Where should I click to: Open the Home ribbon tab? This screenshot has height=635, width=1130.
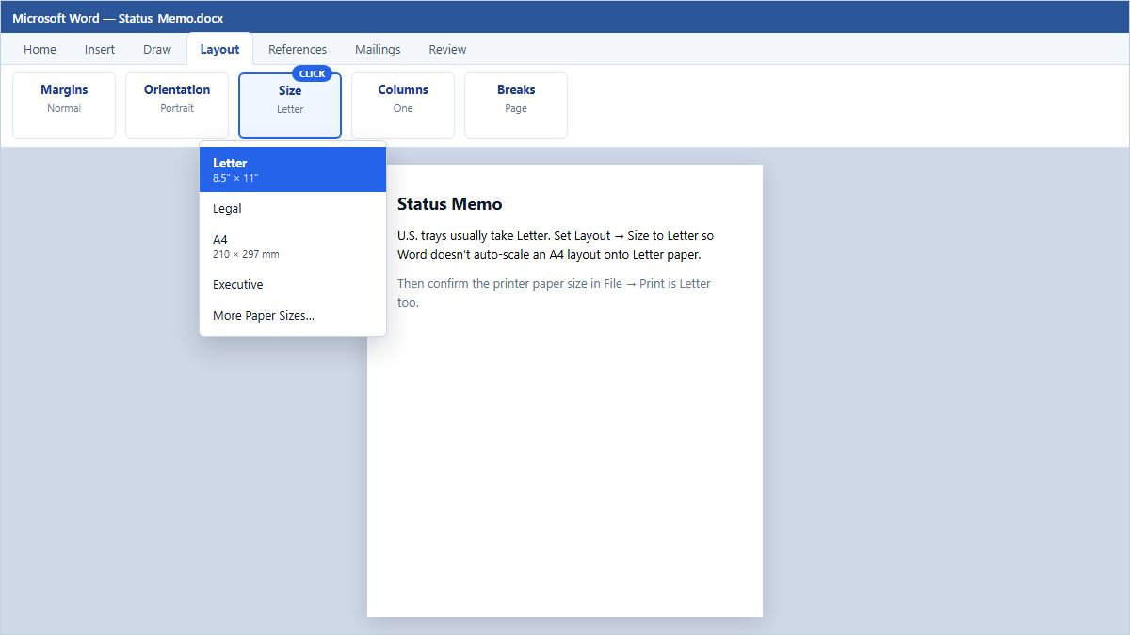pyautogui.click(x=40, y=49)
